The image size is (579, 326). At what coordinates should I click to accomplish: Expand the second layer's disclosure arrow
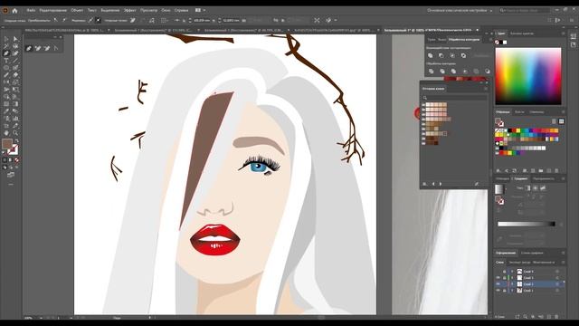click(x=512, y=278)
